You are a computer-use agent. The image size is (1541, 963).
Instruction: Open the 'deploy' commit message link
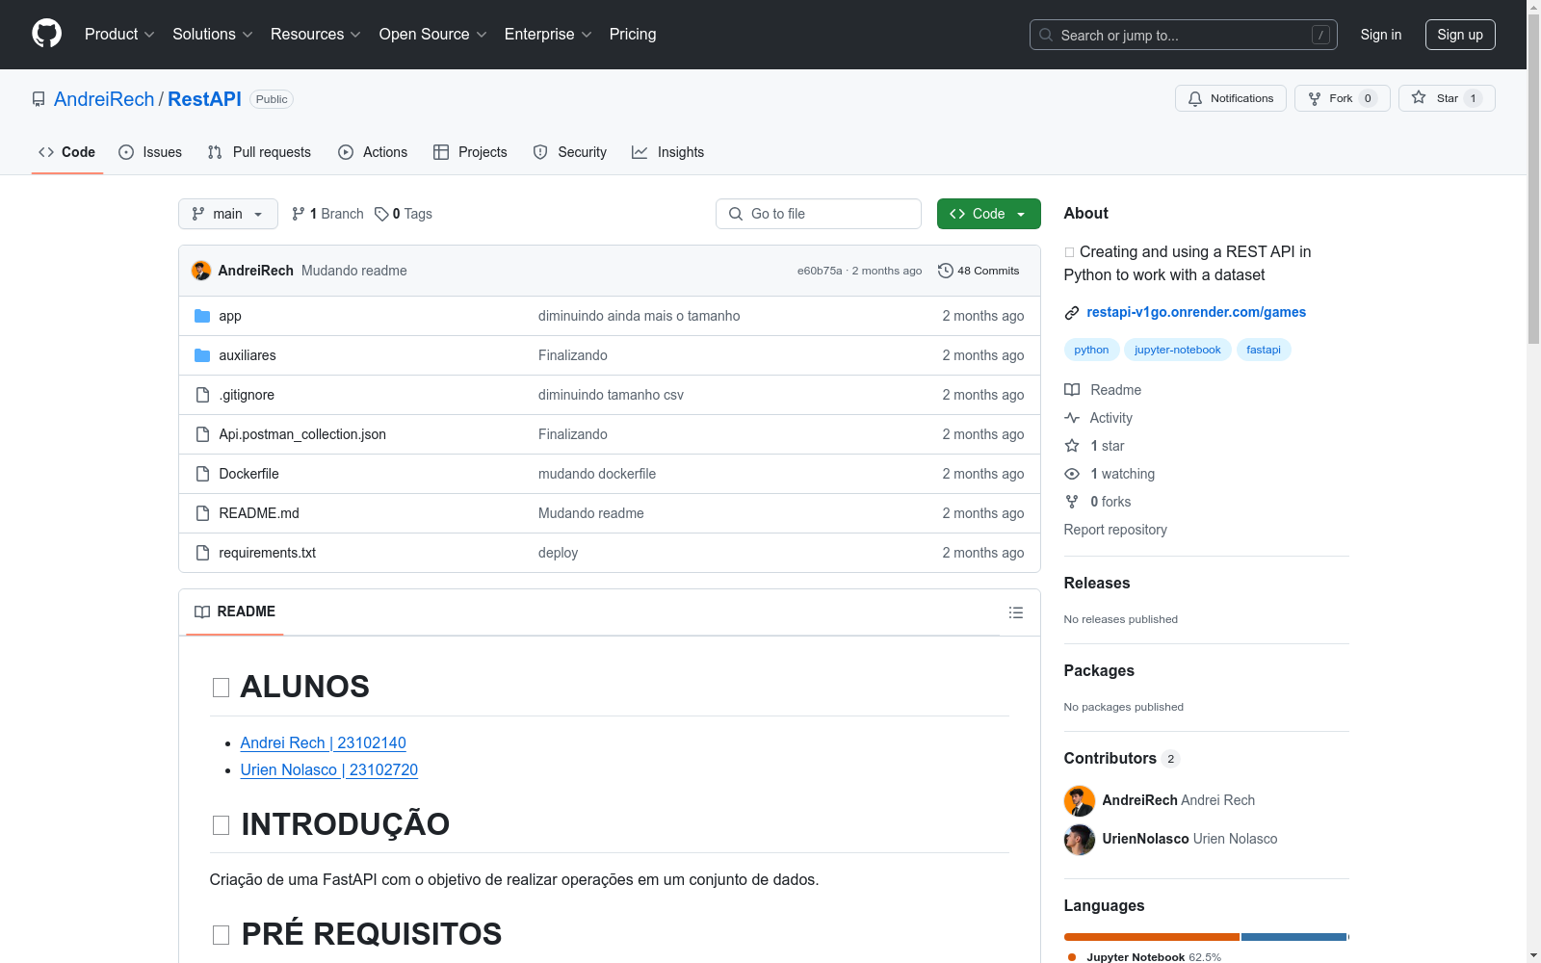[559, 553]
